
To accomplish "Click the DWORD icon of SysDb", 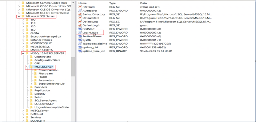I will pos(80,40).
